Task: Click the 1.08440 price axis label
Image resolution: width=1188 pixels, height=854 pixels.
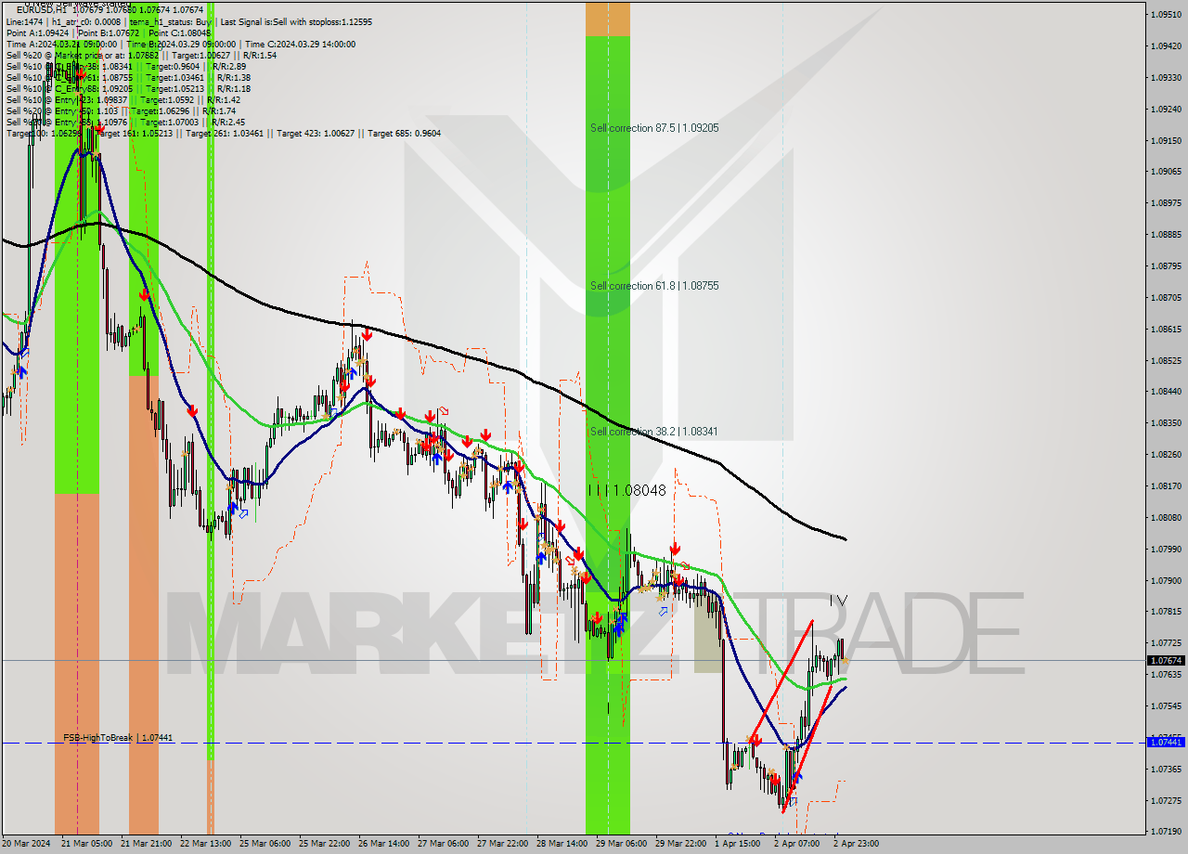Action: [x=1166, y=391]
